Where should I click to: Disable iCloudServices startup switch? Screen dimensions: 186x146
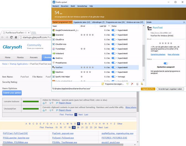(113, 44)
